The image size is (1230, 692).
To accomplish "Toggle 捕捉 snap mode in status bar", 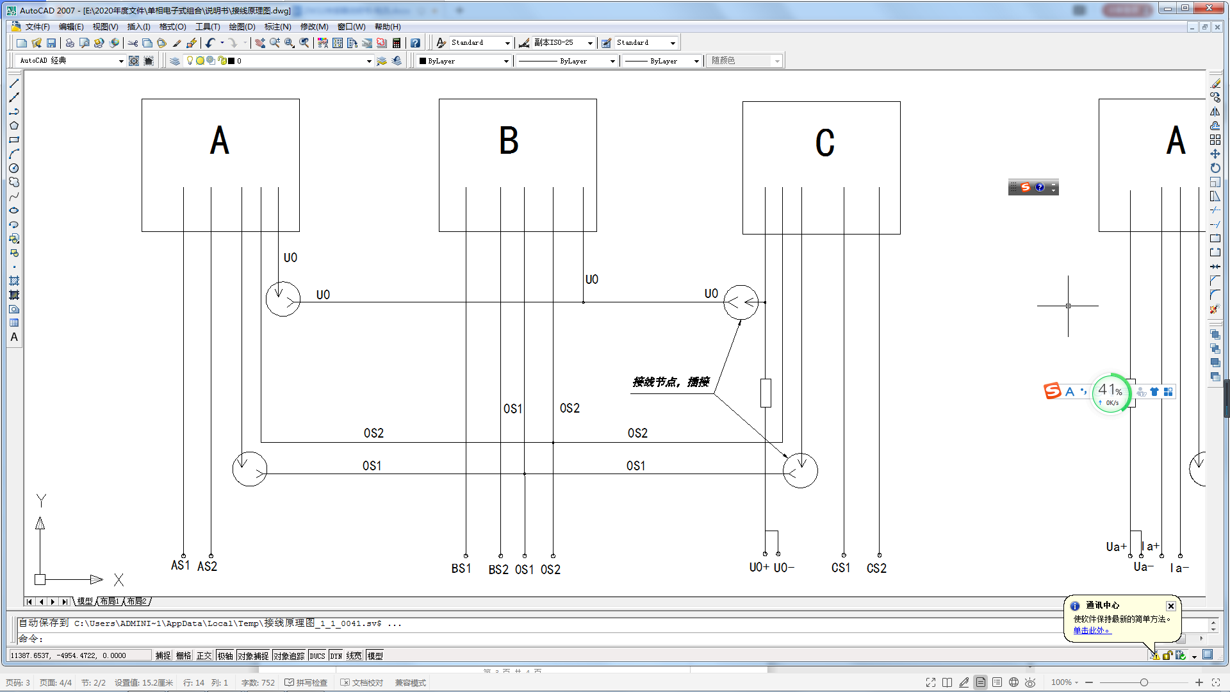I will pos(163,655).
